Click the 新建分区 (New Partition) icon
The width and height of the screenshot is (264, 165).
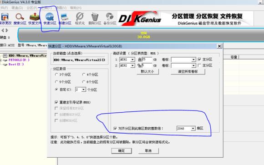(x=65, y=19)
